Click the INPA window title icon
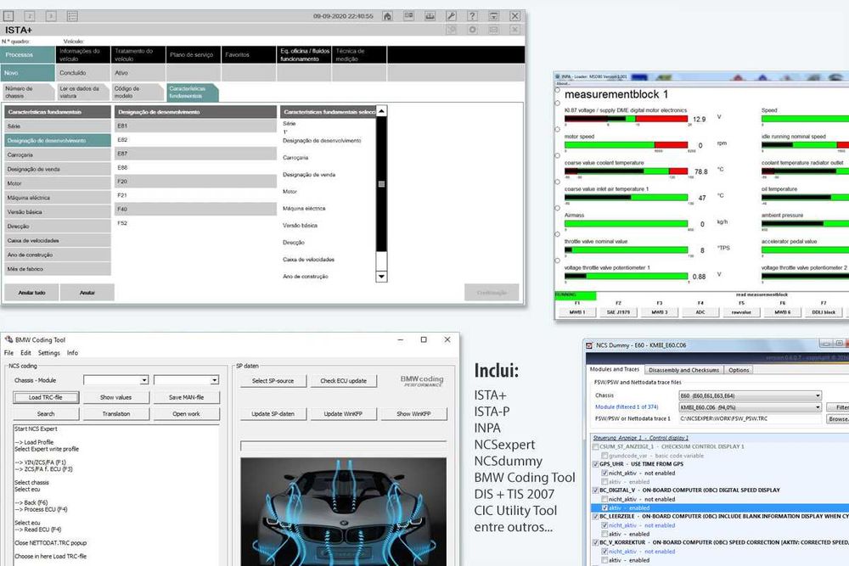The width and height of the screenshot is (849, 566). point(558,77)
